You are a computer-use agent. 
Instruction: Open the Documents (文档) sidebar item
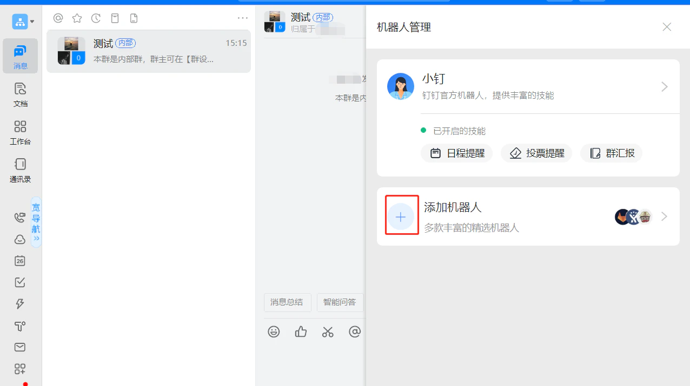pyautogui.click(x=20, y=94)
